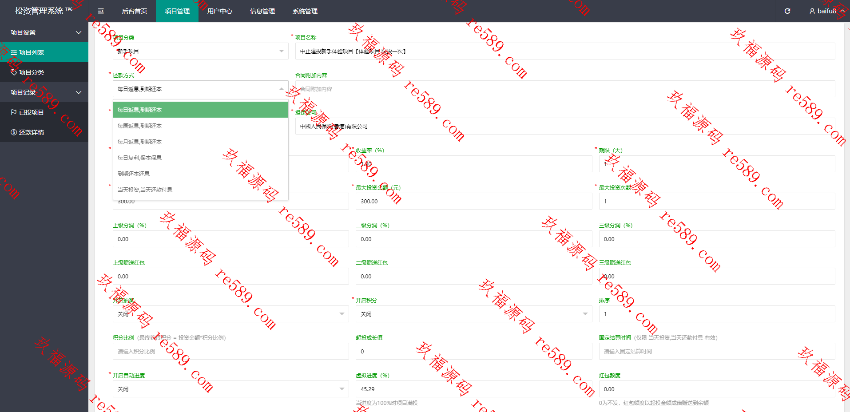
Task: Open 还款详情 coin icon in sidebar
Action: (x=14, y=132)
